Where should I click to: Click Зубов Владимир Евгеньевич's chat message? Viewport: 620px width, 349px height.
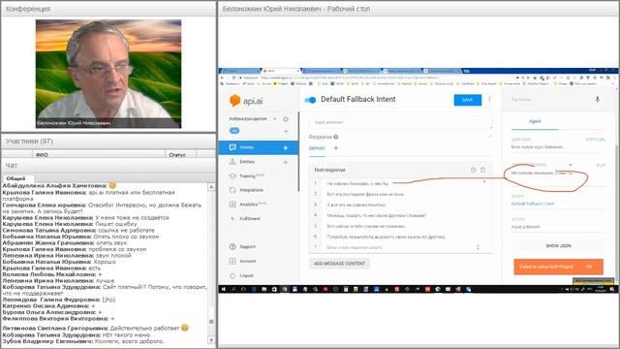point(83,341)
